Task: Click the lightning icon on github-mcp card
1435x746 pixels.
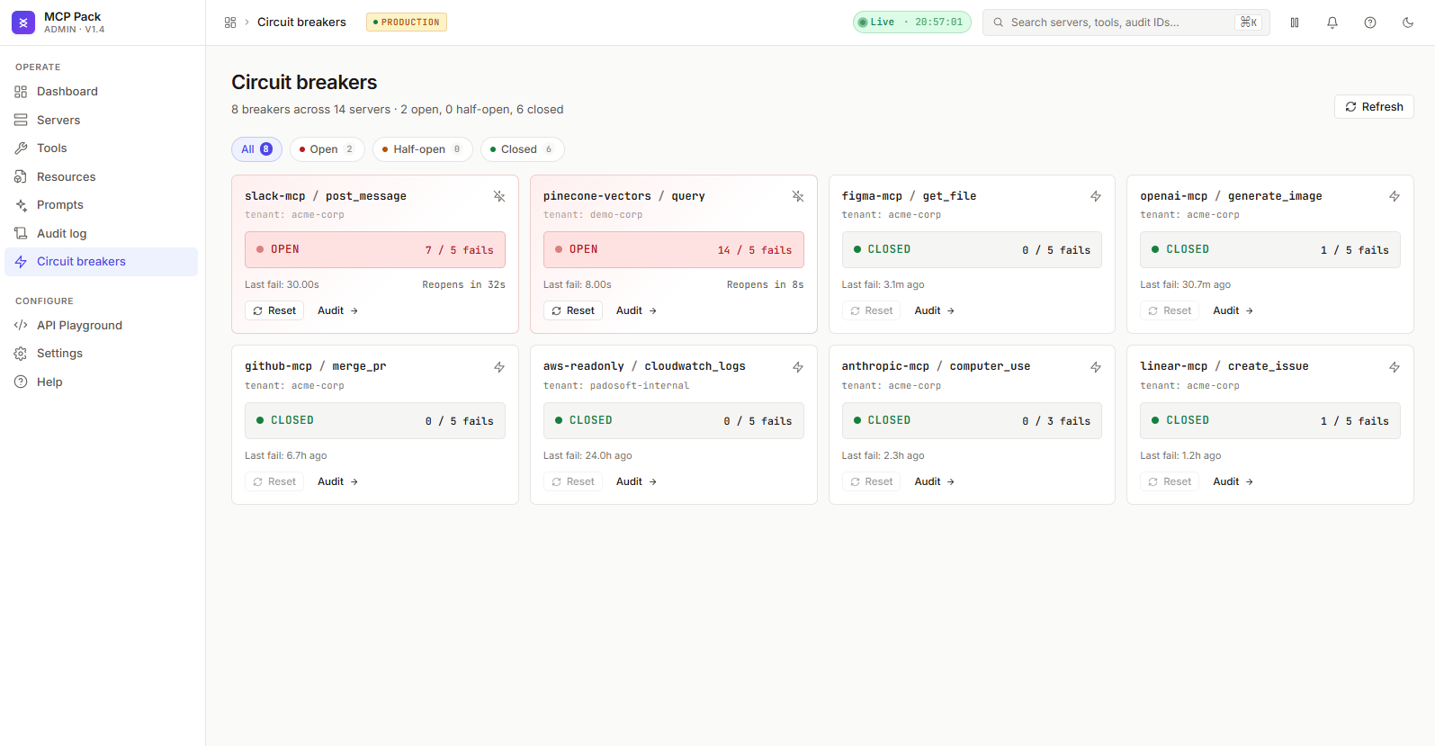Action: (499, 367)
